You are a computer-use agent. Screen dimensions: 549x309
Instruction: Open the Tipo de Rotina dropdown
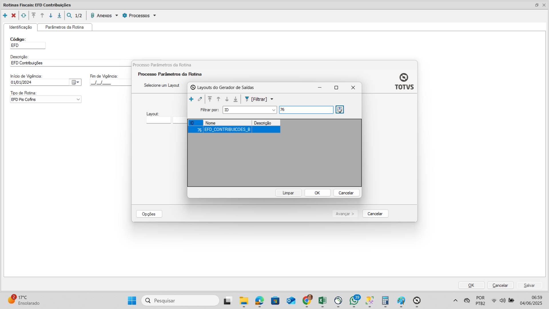pos(78,99)
